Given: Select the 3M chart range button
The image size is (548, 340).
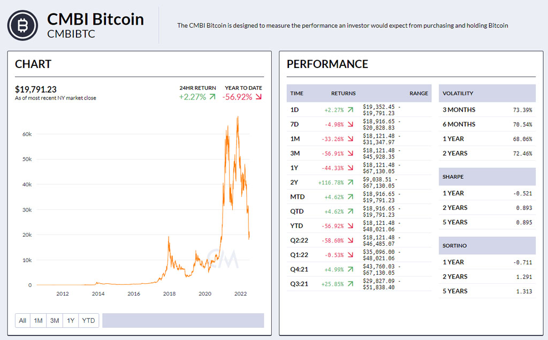Looking at the screenshot, I should (x=55, y=320).
